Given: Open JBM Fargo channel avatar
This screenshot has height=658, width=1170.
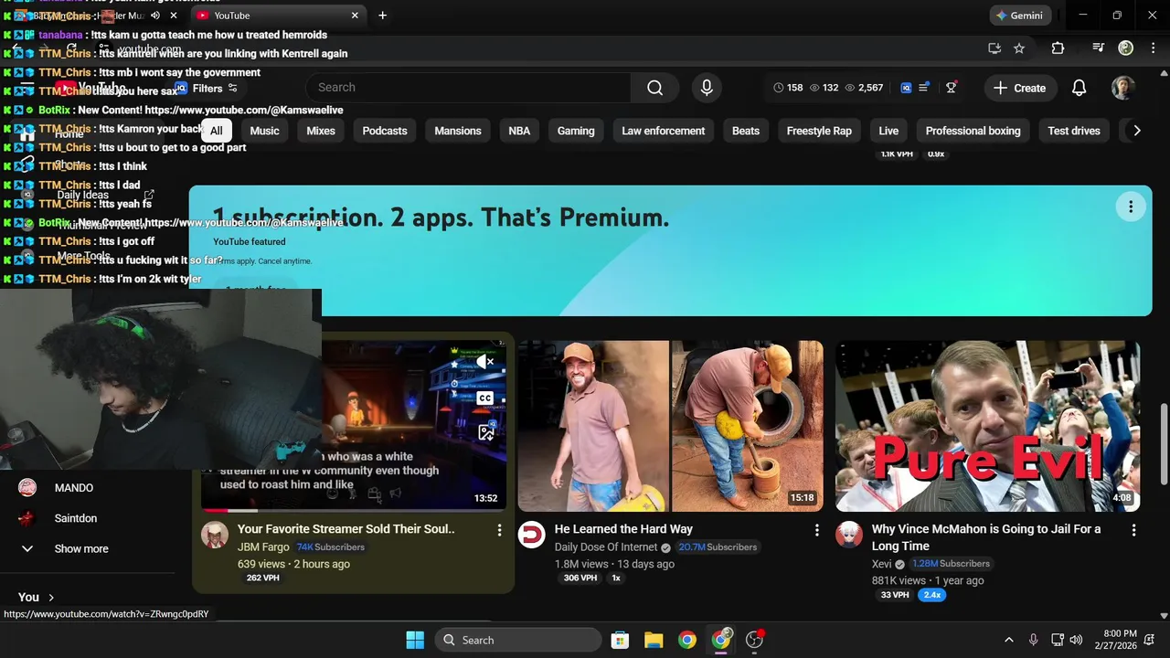Looking at the screenshot, I should point(215,535).
